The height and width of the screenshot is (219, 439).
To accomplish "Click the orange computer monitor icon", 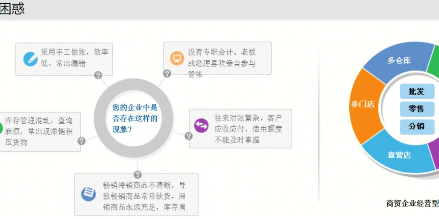I will (177, 58).
